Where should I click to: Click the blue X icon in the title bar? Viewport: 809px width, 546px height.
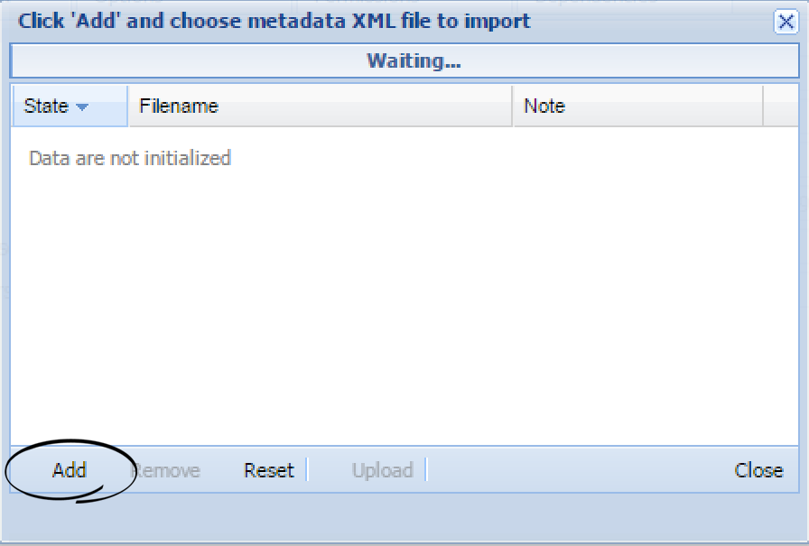click(x=786, y=22)
